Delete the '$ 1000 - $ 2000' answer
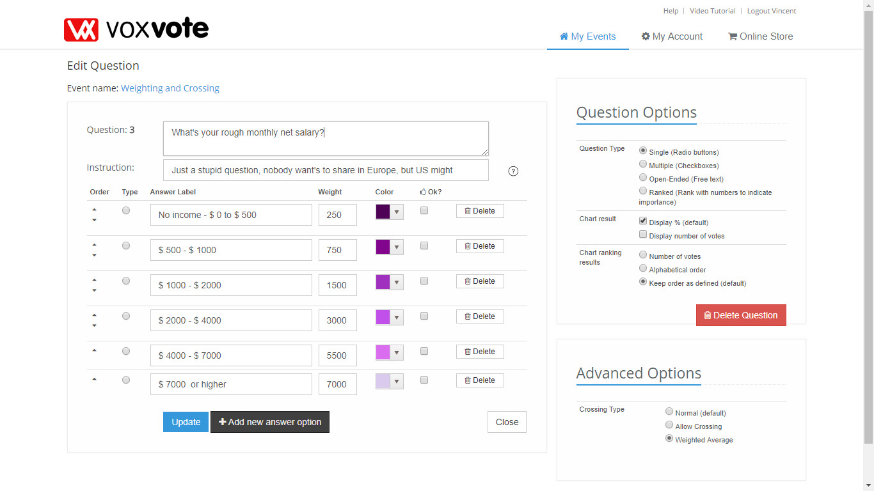 480,281
